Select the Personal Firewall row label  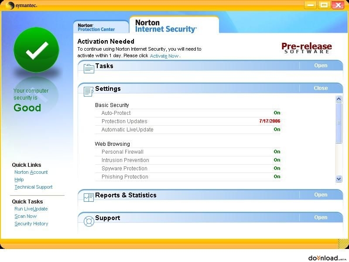123,152
